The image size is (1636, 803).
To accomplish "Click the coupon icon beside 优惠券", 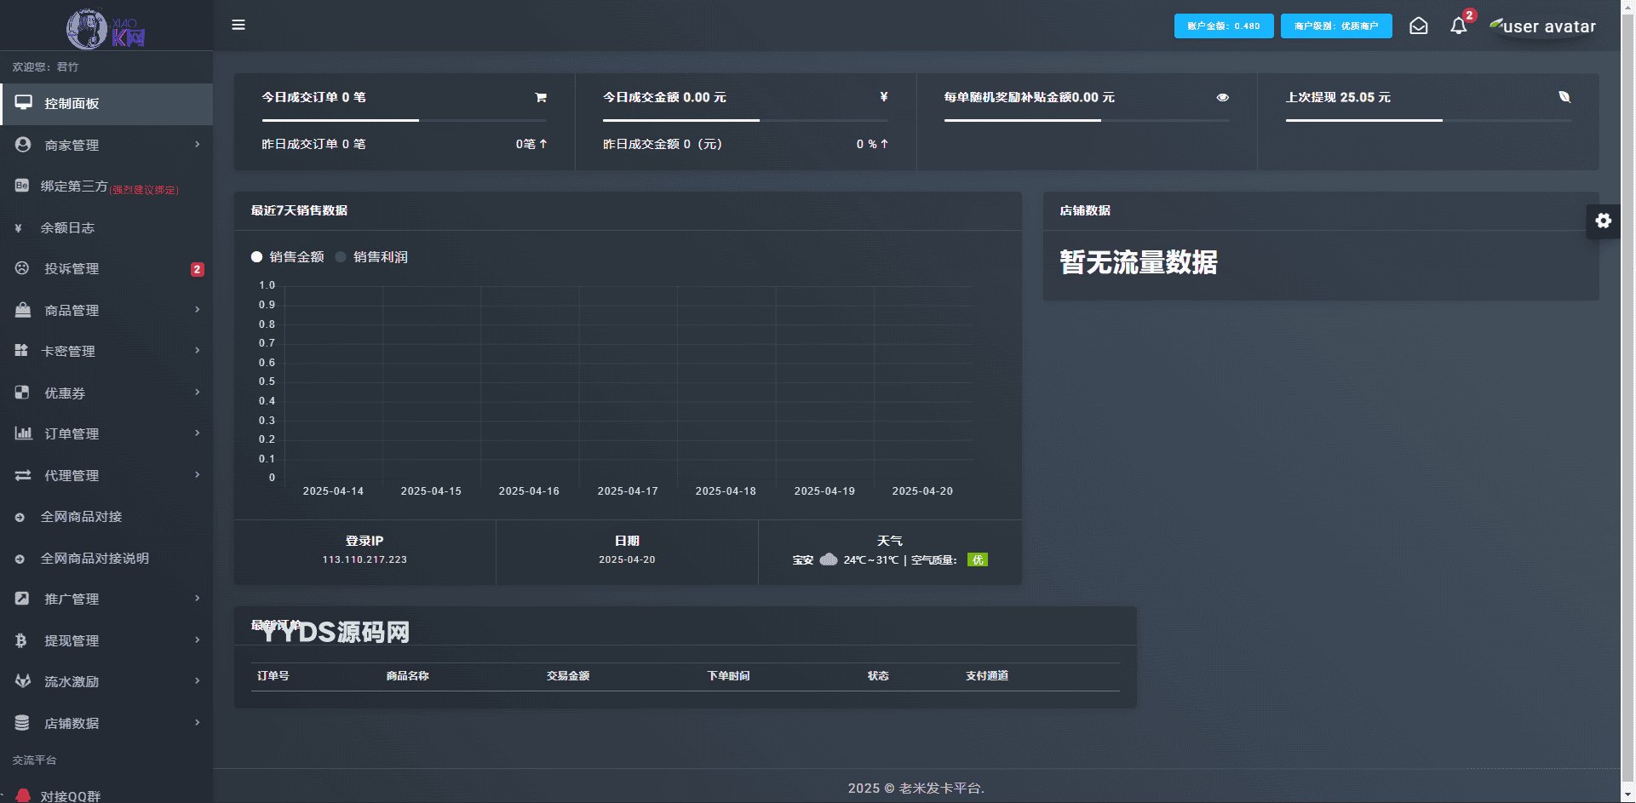I will tap(22, 393).
